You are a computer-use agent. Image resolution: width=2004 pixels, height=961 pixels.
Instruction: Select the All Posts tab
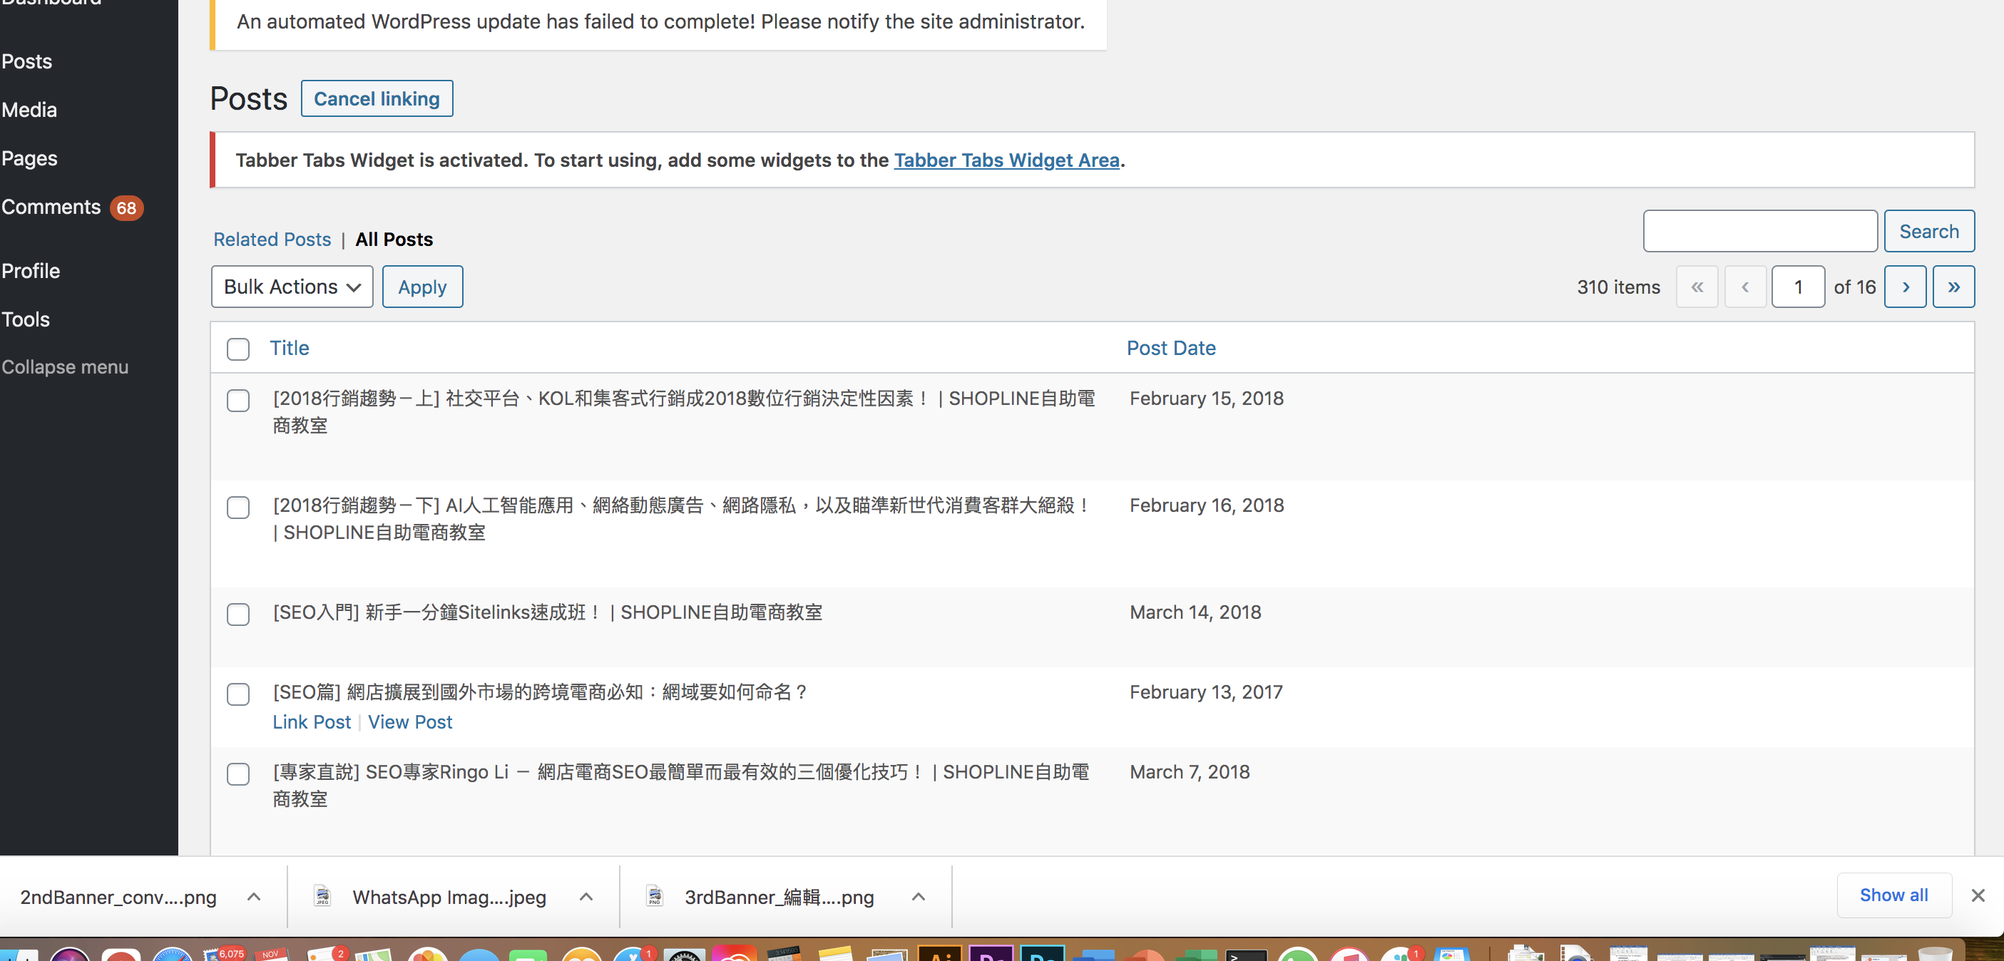click(x=394, y=239)
